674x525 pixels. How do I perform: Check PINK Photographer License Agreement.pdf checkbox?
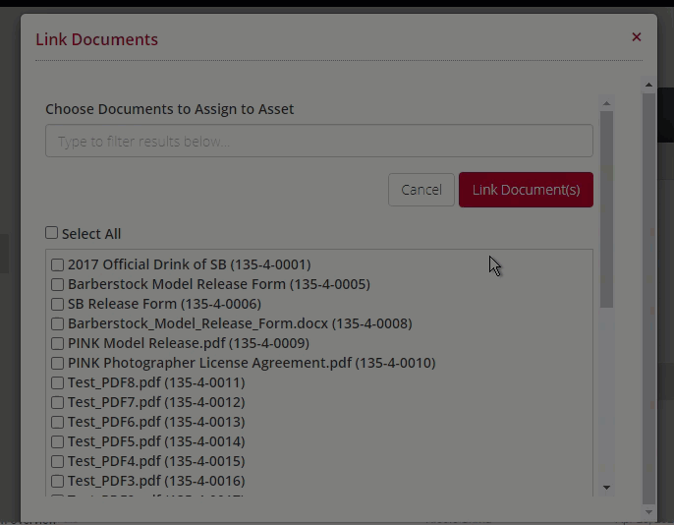pos(57,364)
